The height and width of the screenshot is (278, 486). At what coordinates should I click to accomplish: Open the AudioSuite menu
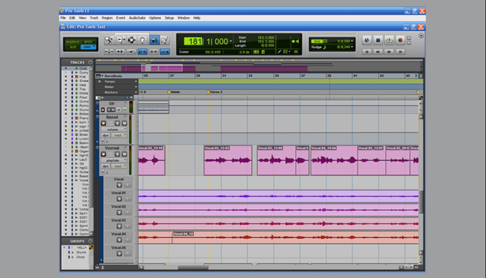(137, 18)
